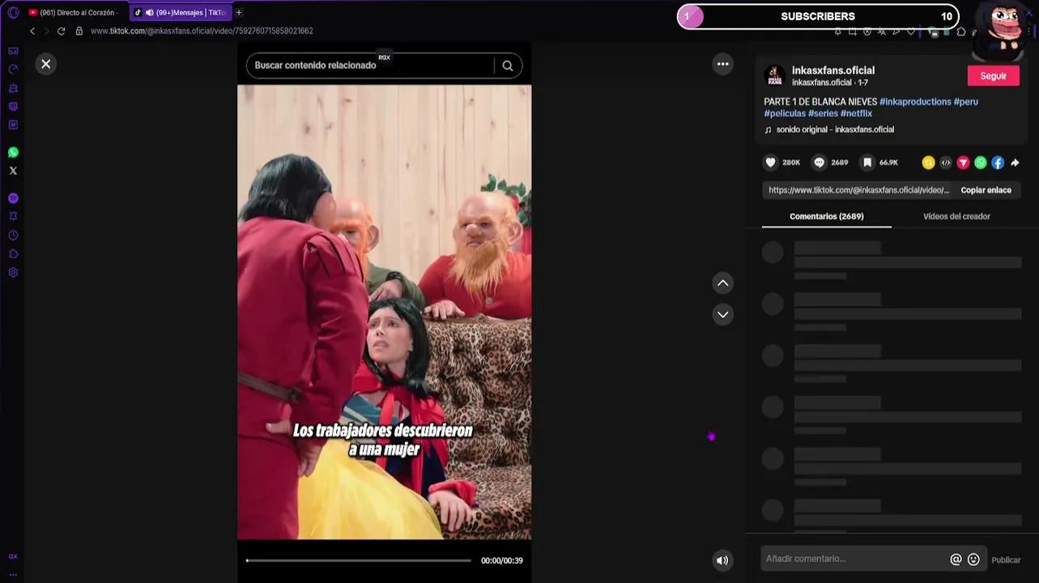Open the GX Cleaner icon in sidebar
Image resolution: width=1039 pixels, height=583 pixels.
[x=13, y=88]
